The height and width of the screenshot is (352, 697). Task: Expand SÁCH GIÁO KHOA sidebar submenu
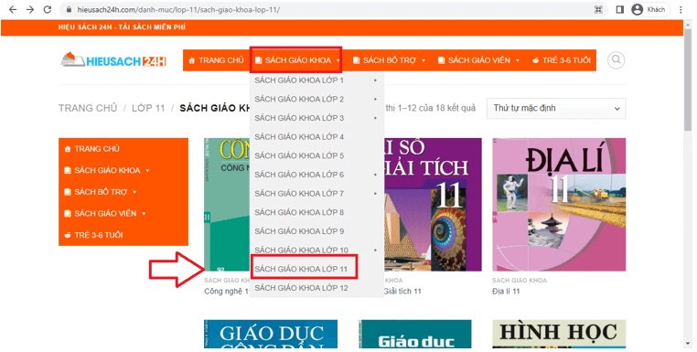(107, 170)
